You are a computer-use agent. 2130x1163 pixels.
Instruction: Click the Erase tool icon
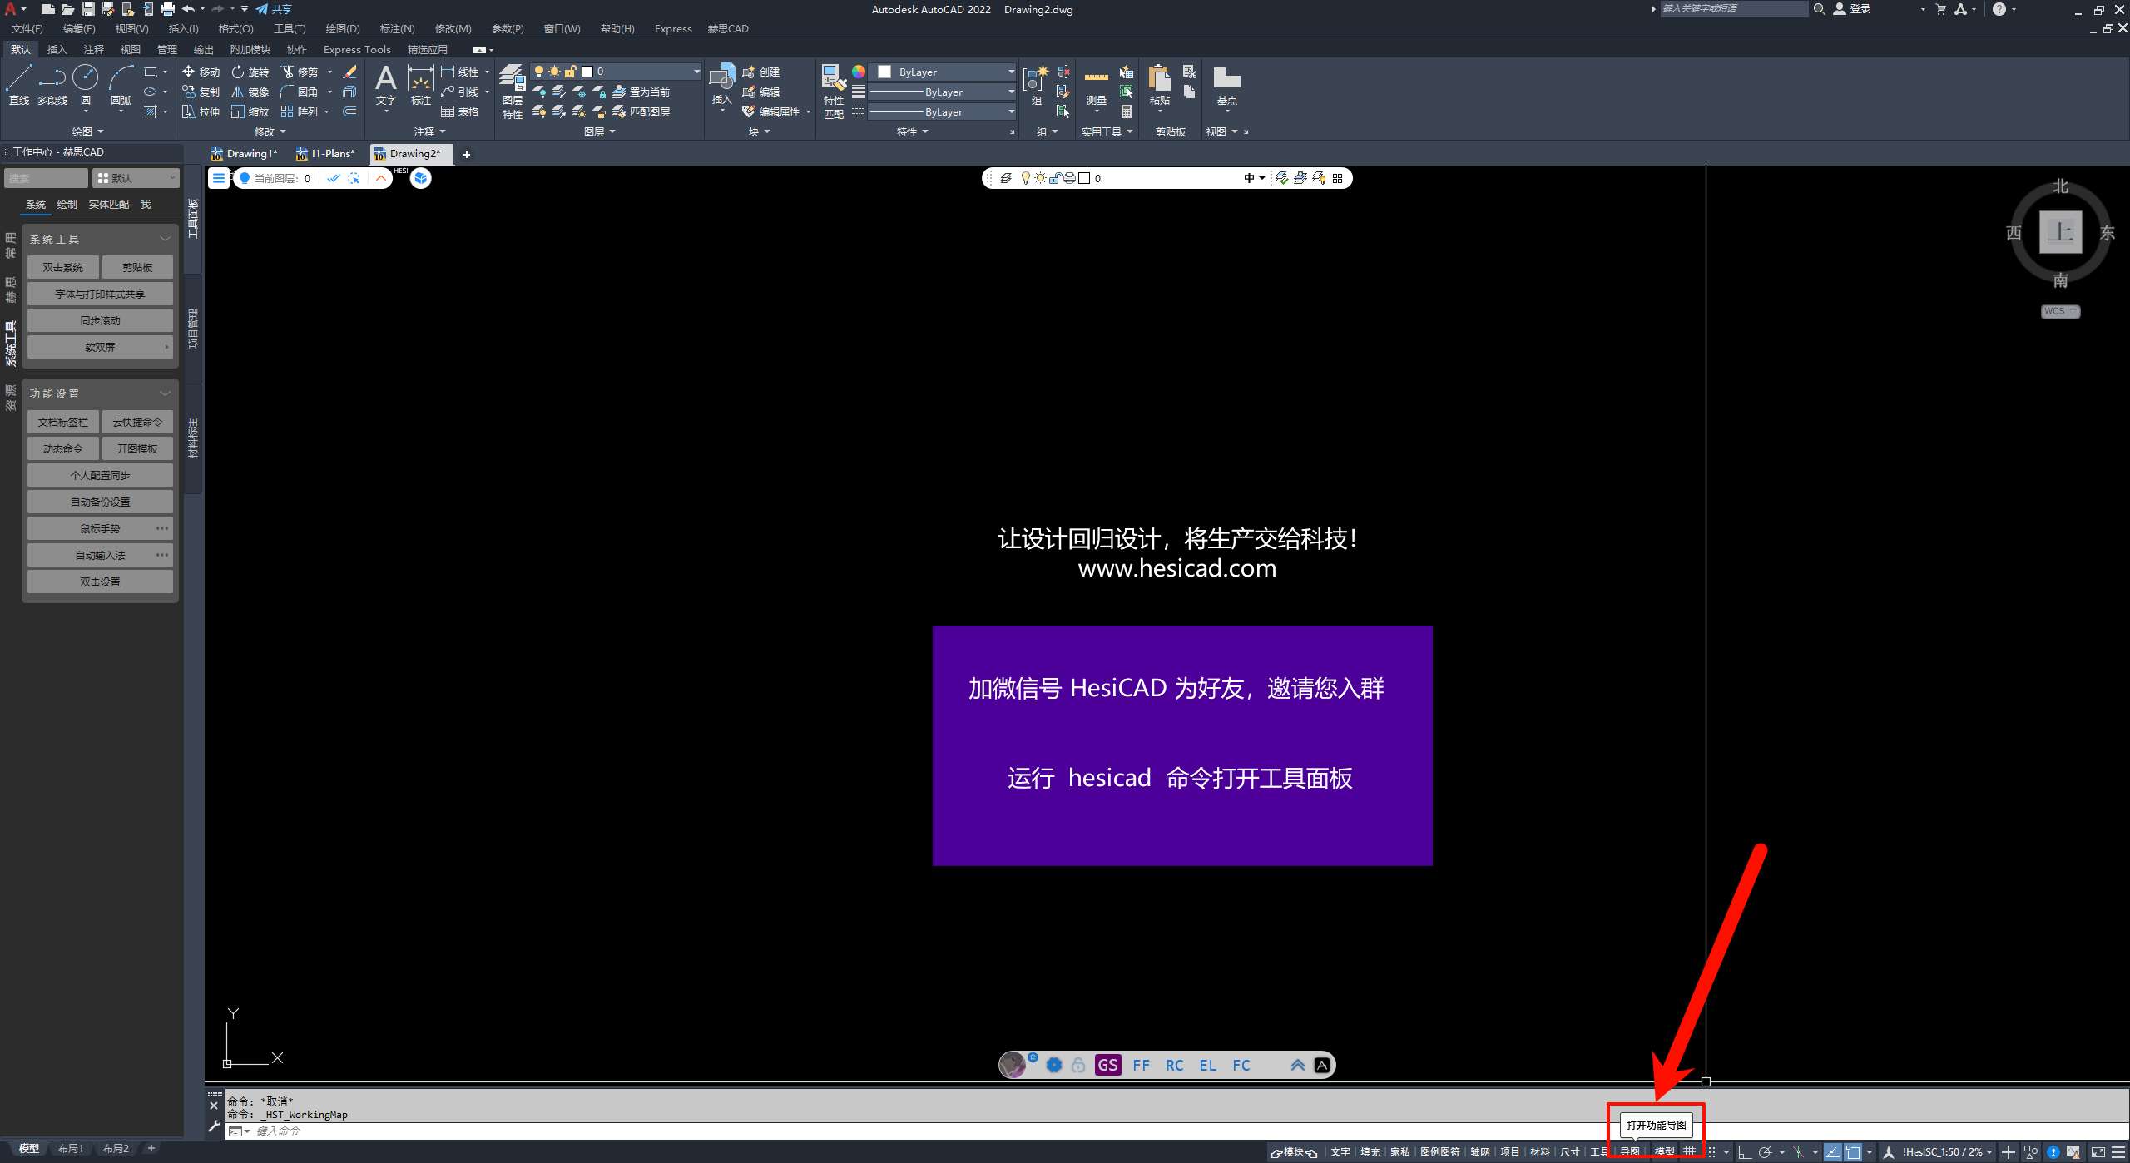click(x=350, y=72)
